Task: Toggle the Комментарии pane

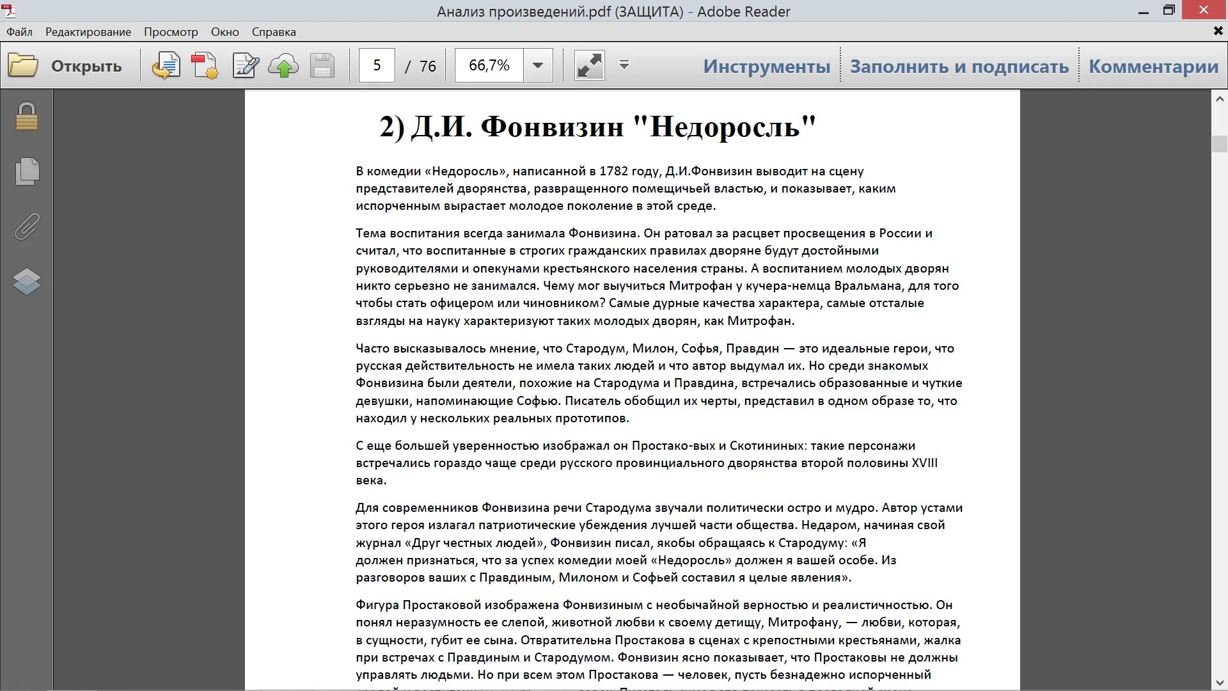Action: [1153, 66]
